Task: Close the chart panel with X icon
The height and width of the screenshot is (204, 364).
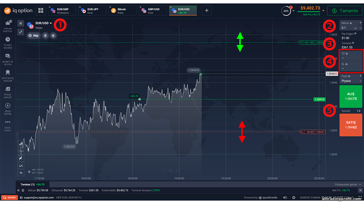Action: [x=21, y=23]
